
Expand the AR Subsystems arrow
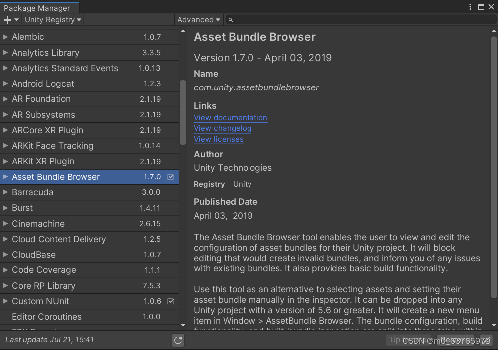(x=5, y=115)
